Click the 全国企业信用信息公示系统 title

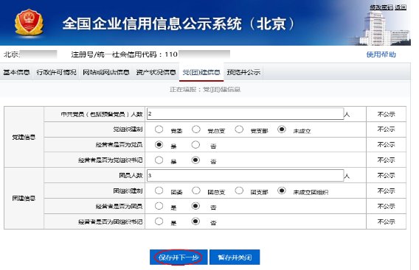coord(179,24)
